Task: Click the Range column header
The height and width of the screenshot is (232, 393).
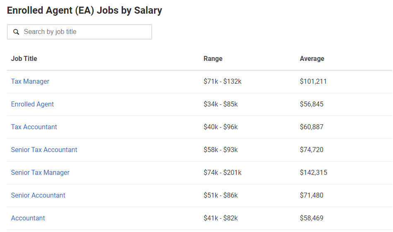Action: [x=213, y=59]
